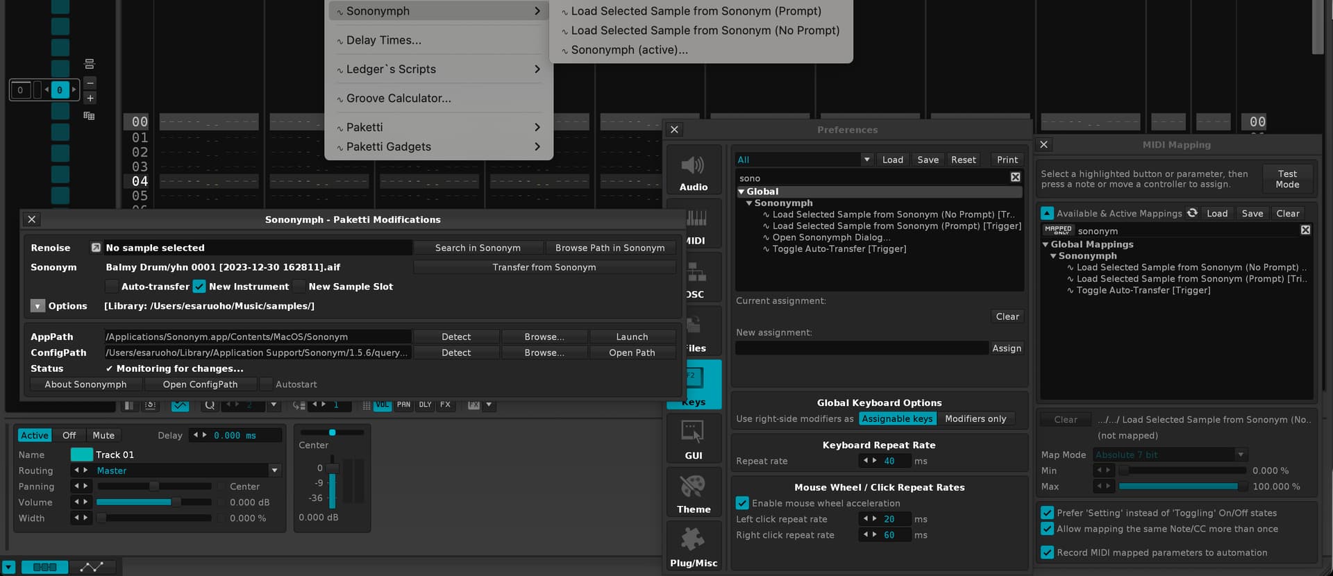Open the Audio preferences section
This screenshot has height=576, width=1333.
tap(694, 171)
